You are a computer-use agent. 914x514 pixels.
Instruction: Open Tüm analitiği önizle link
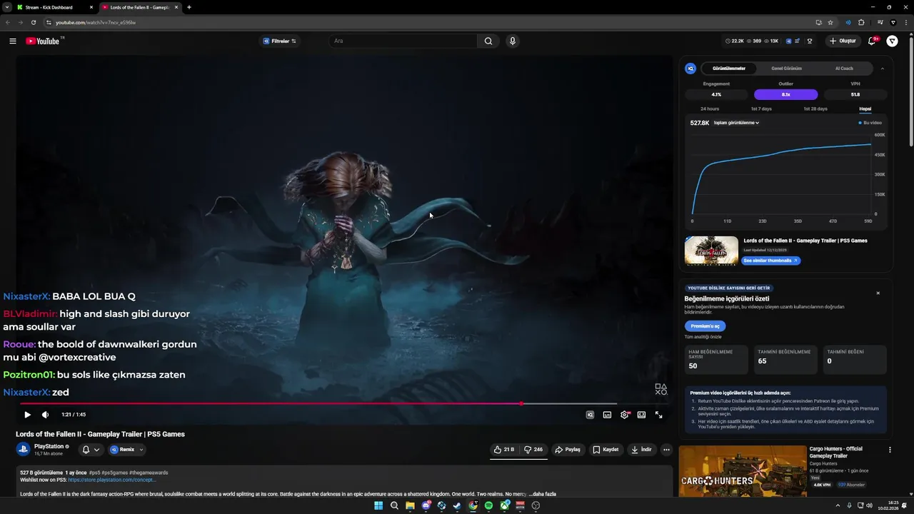click(703, 337)
